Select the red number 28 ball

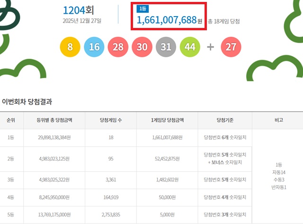(118, 47)
